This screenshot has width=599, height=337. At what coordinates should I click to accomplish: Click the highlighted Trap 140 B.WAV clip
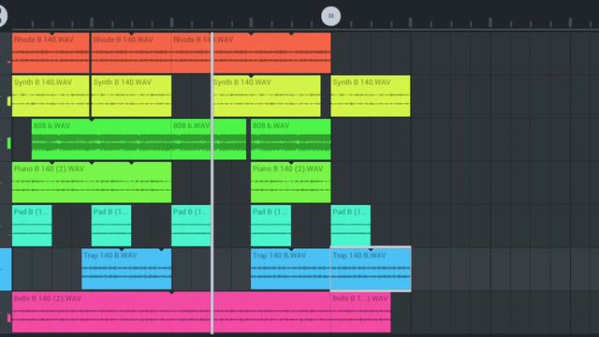(371, 269)
